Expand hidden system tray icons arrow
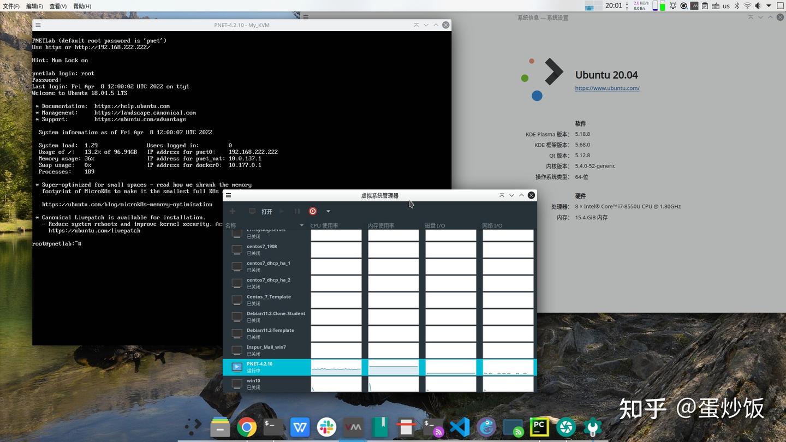 pyautogui.click(x=769, y=5)
